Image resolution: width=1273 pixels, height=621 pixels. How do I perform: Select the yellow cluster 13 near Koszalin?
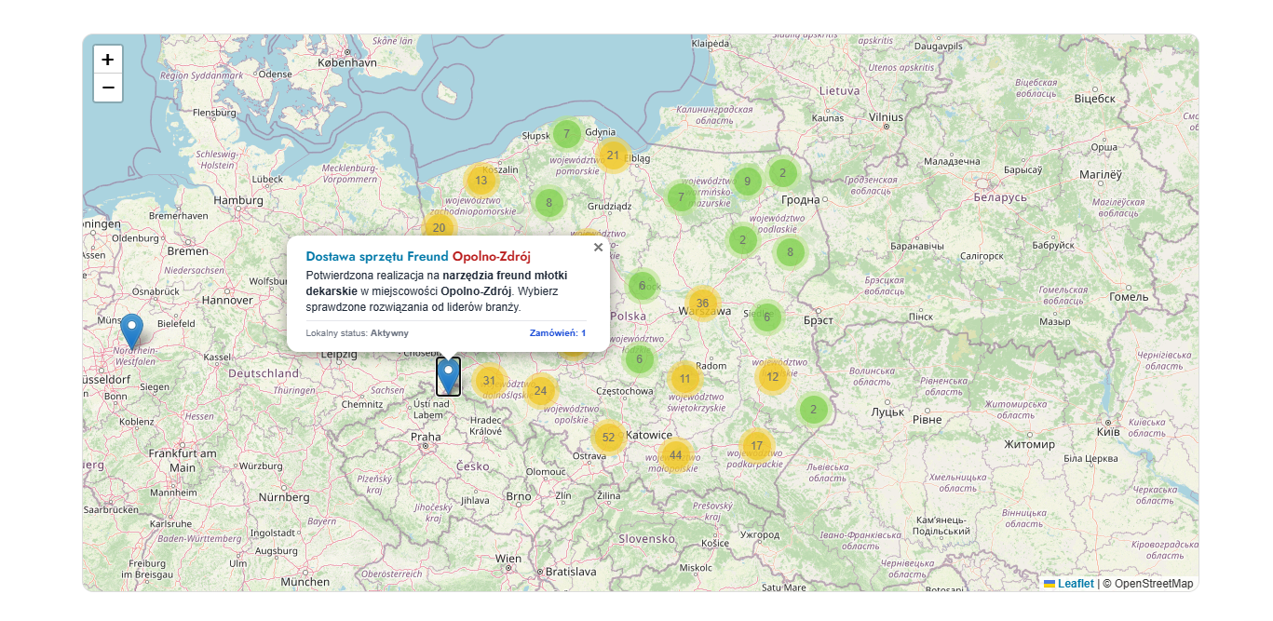coord(481,181)
